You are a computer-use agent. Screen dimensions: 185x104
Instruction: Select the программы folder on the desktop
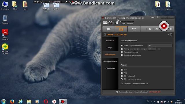click(168, 5)
